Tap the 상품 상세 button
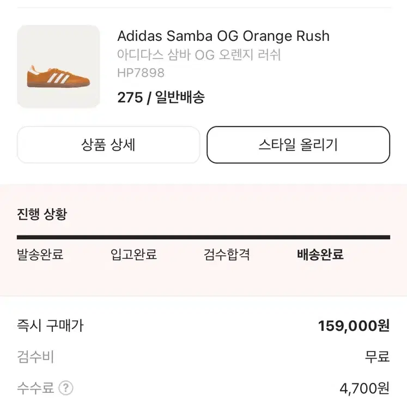The image size is (407, 407). 108,145
